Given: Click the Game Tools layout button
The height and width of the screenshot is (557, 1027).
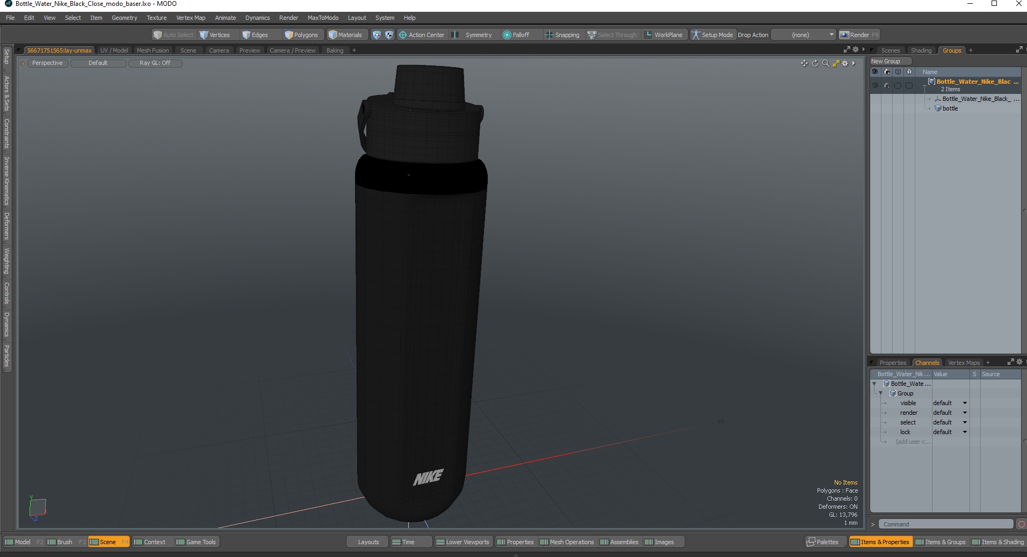Looking at the screenshot, I should pos(196,542).
